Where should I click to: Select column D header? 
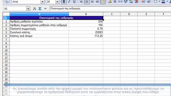pos(129,14)
